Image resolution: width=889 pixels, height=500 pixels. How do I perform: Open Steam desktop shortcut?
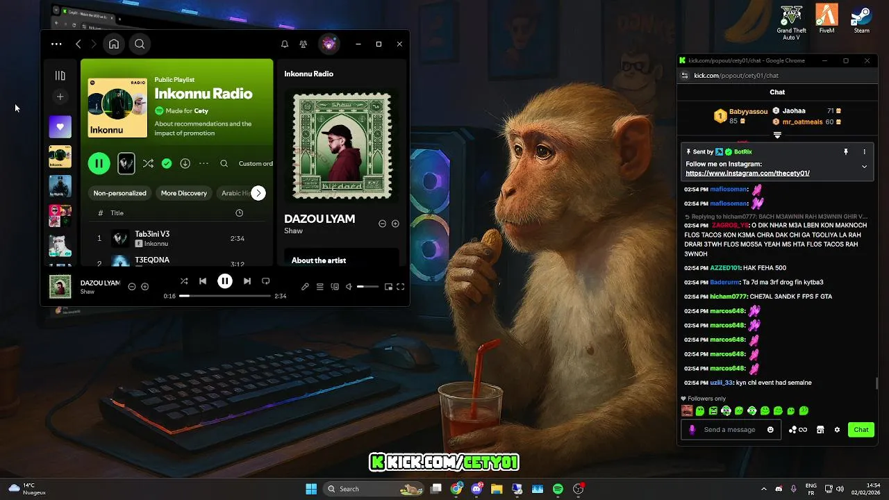tap(862, 19)
